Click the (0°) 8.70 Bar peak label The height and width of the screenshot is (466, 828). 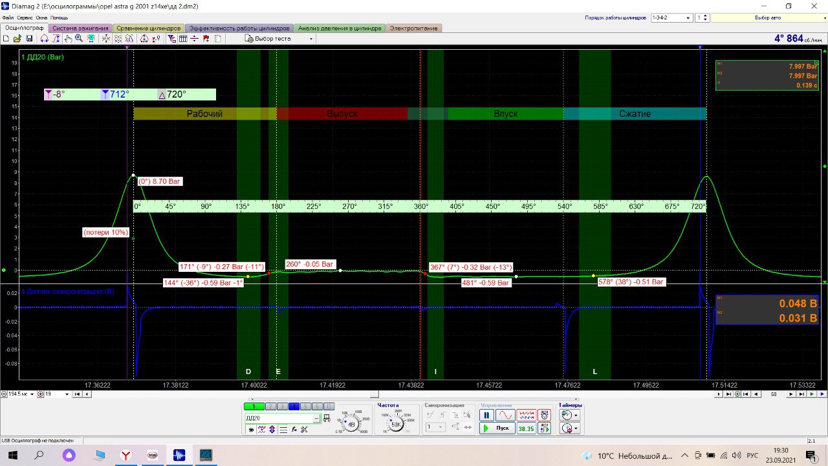click(159, 182)
